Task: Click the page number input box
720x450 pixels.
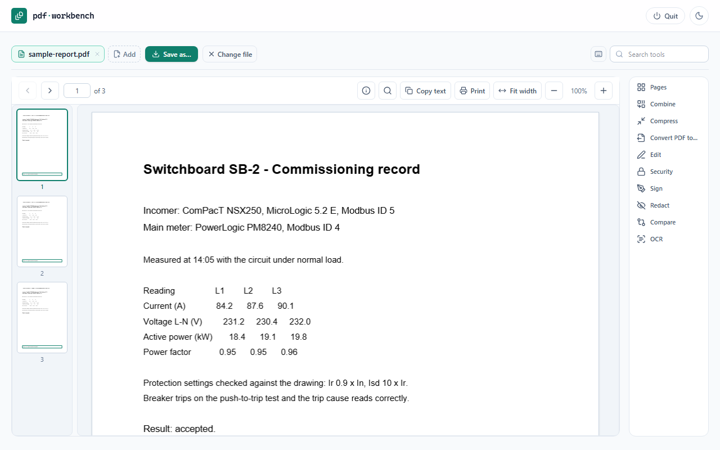Action: [77, 91]
